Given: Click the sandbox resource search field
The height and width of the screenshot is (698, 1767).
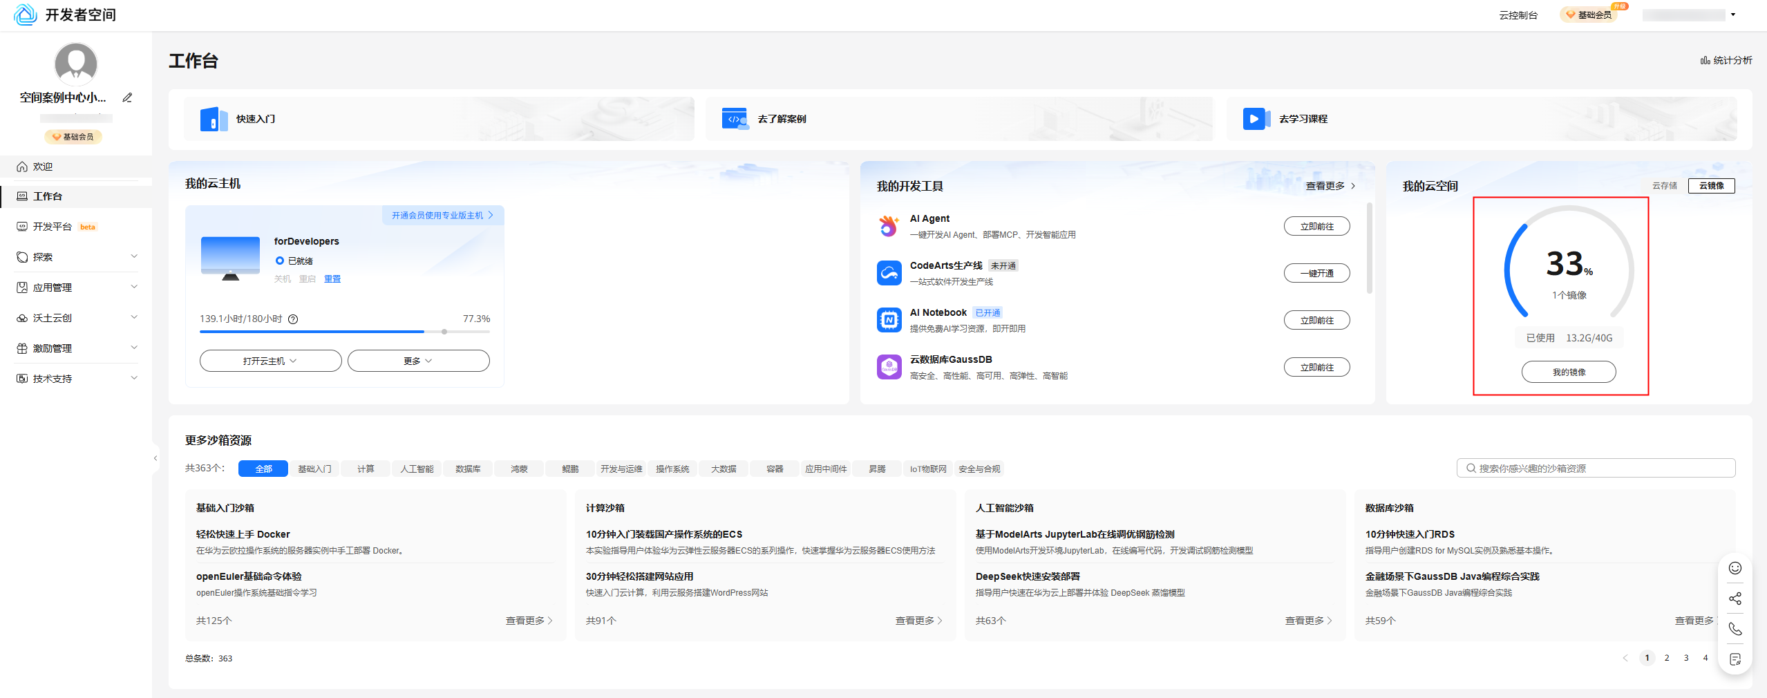Looking at the screenshot, I should click(x=1596, y=468).
